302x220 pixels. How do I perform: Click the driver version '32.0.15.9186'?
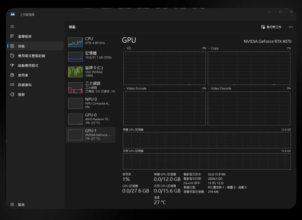coord(216,174)
